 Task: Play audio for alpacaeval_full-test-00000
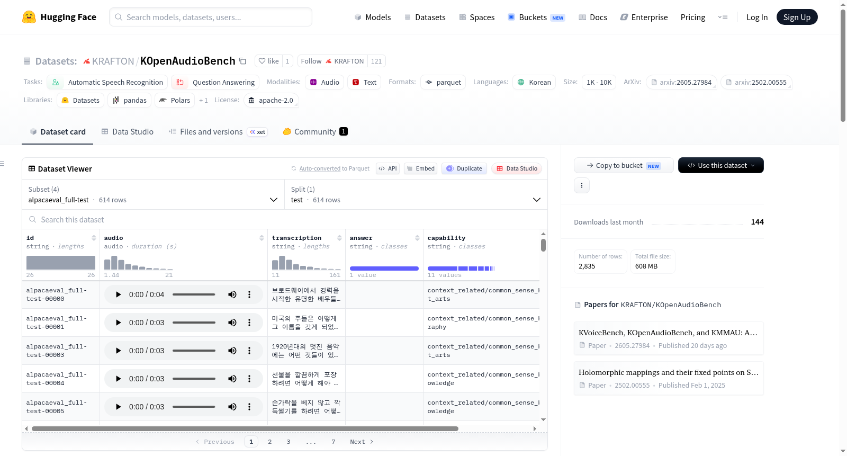(118, 294)
